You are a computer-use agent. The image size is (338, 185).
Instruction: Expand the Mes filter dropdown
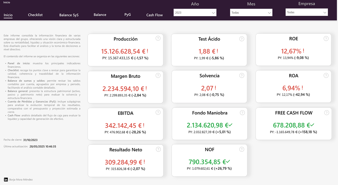coord(251,12)
